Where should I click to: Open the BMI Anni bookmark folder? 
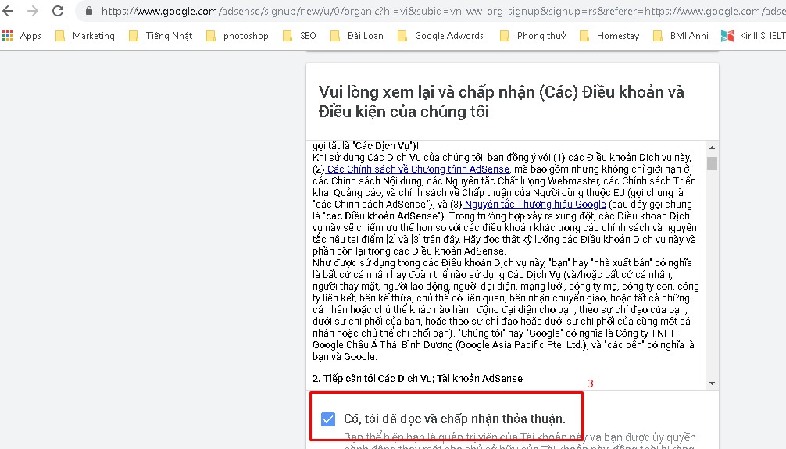(x=681, y=36)
